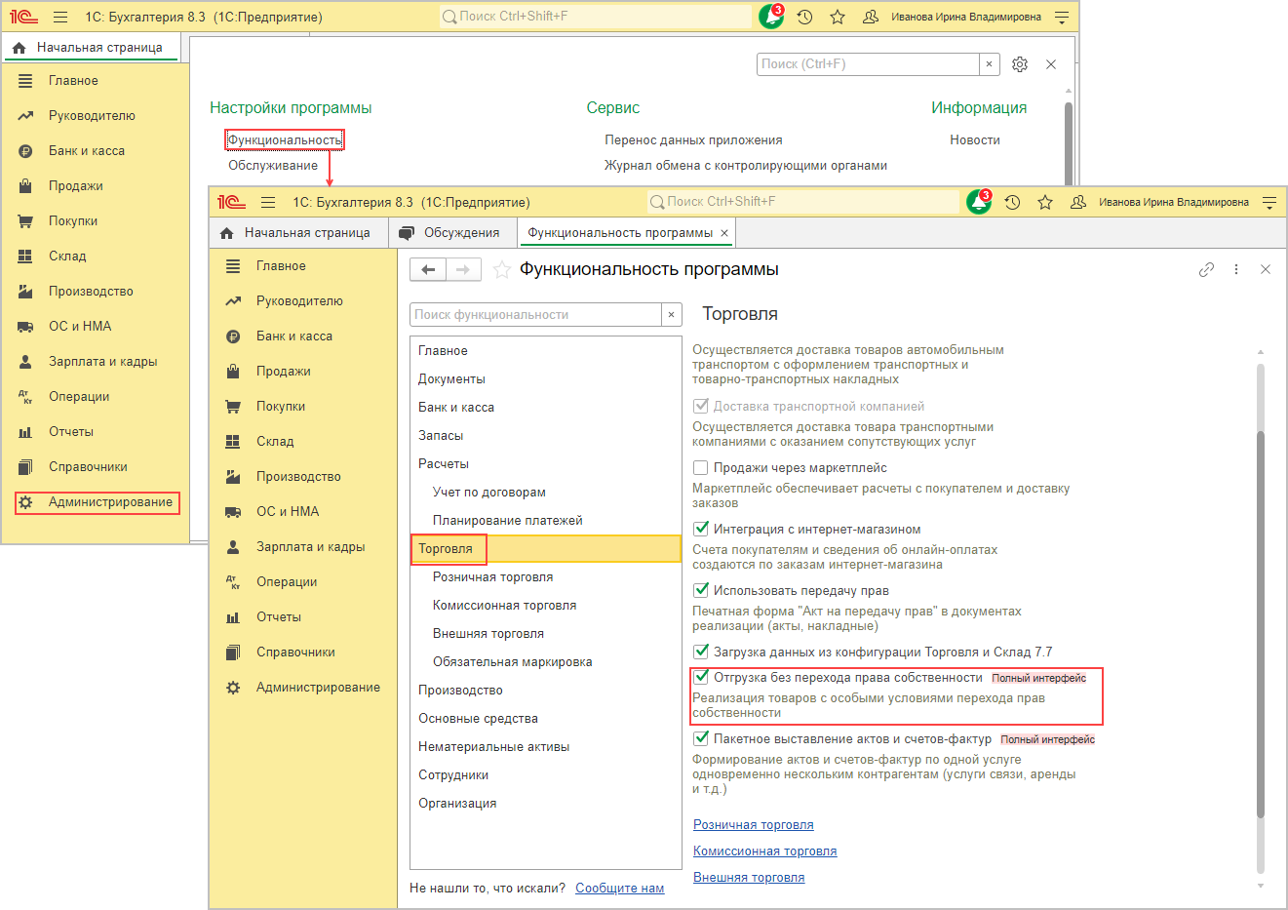Screen dimensions: 1288x910
Task: Select Торговля in functionality list
Action: 546,549
